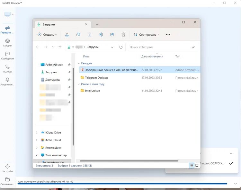Select Этот компьютер in navigation pane
The height and width of the screenshot is (190, 241).
click(54, 155)
